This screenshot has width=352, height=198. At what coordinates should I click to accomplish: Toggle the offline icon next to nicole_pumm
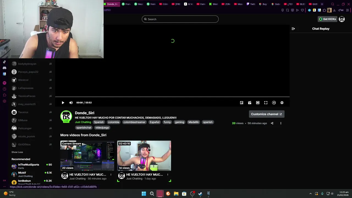50,136
